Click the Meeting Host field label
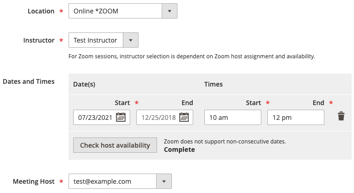This screenshot has width=354, height=193. click(x=34, y=181)
